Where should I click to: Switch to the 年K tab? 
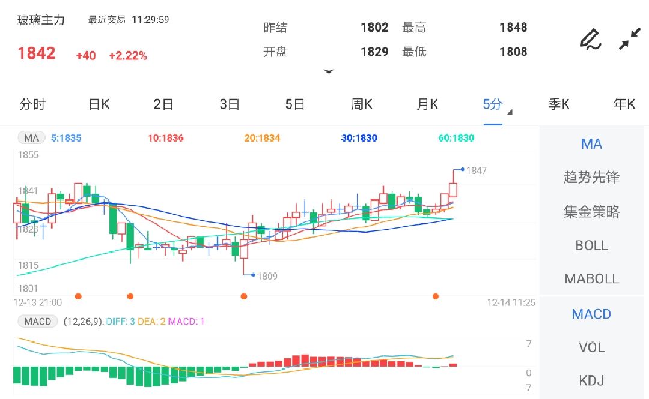coord(624,104)
